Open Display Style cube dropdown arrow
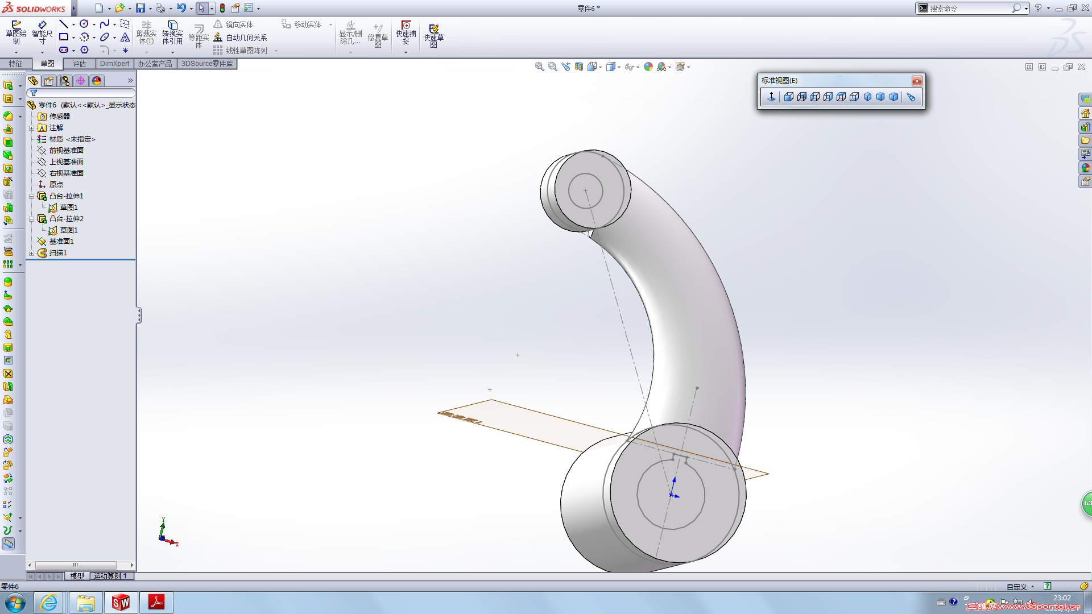This screenshot has width=1092, height=614. 619,67
